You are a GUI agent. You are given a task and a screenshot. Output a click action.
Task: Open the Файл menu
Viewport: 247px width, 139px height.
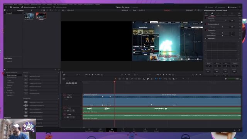point(15,5)
